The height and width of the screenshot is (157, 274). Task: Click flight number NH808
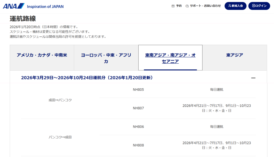[138, 145]
